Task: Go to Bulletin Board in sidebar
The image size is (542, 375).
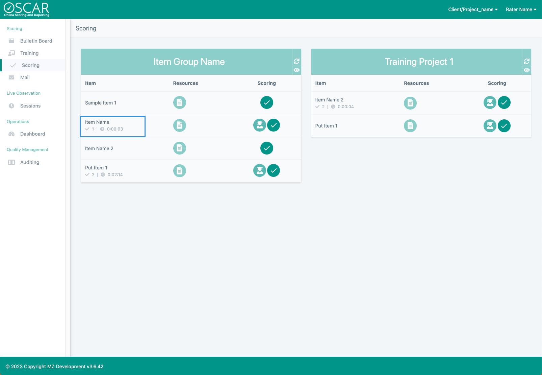Action: (x=36, y=41)
